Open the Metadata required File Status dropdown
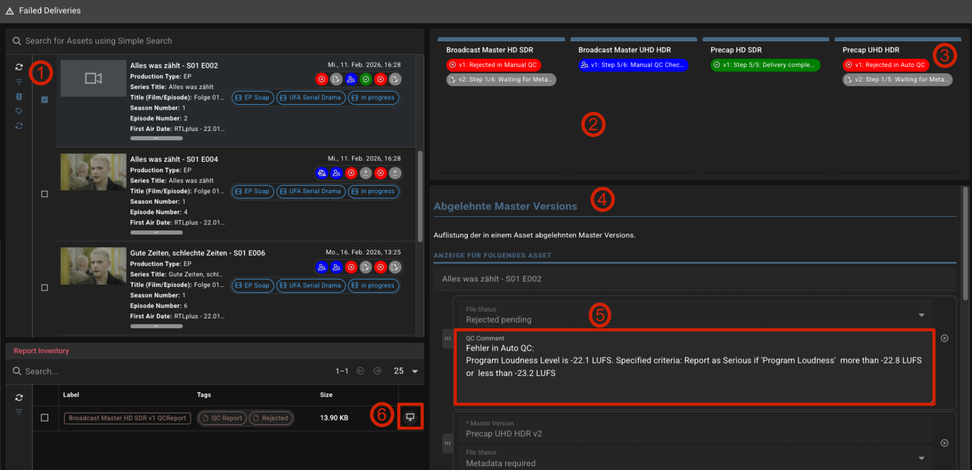972x470 pixels. [x=921, y=458]
